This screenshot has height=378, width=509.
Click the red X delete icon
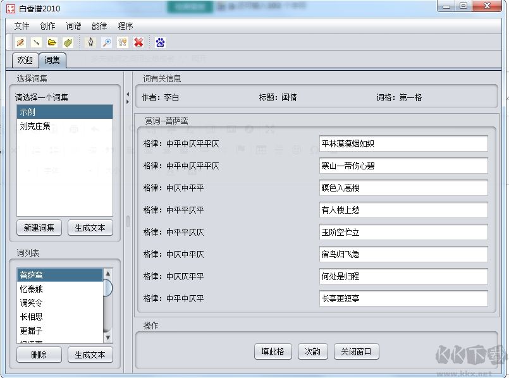point(138,42)
